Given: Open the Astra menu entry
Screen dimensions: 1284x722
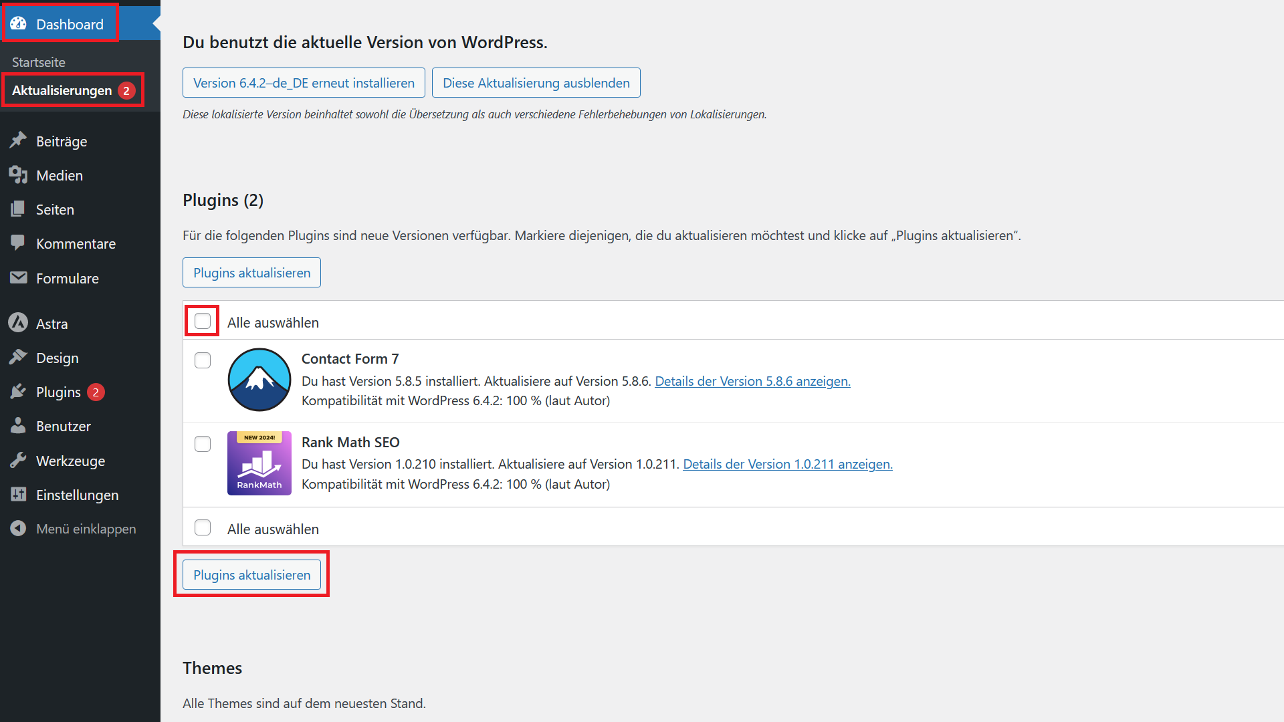Looking at the screenshot, I should [x=80, y=324].
